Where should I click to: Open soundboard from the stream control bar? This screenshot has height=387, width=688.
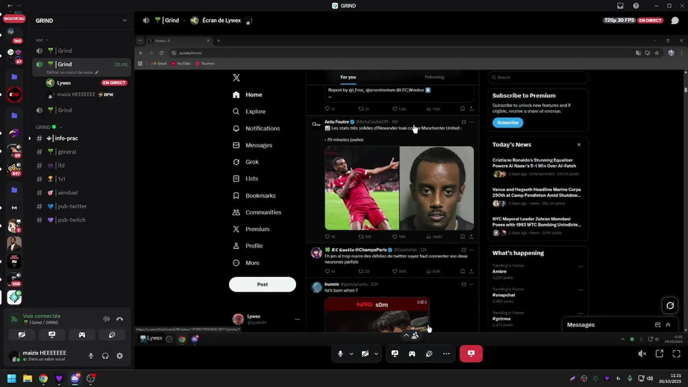[429, 354]
